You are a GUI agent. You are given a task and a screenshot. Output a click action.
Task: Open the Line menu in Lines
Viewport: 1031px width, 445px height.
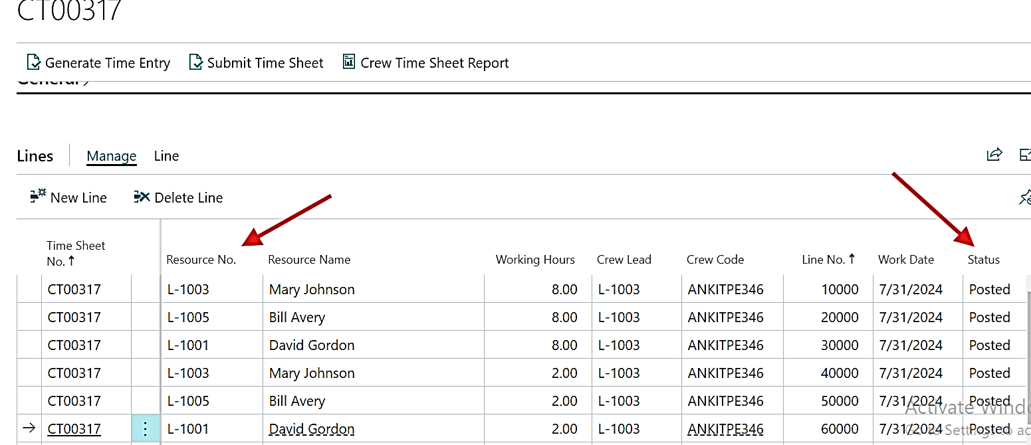point(166,156)
